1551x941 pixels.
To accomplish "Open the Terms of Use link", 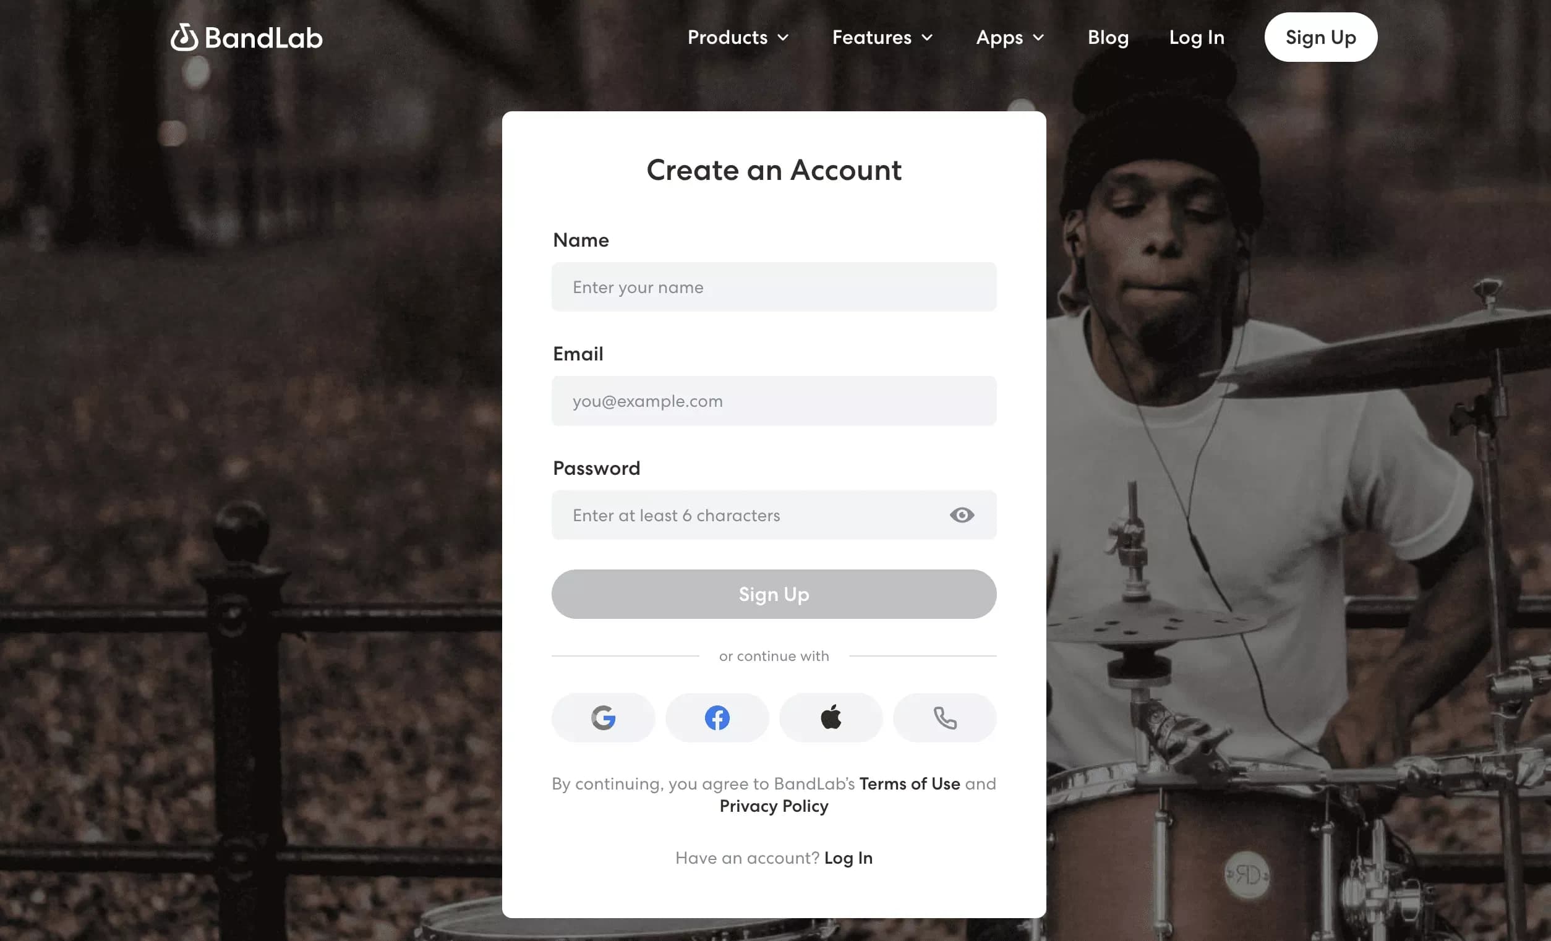I will tap(910, 783).
